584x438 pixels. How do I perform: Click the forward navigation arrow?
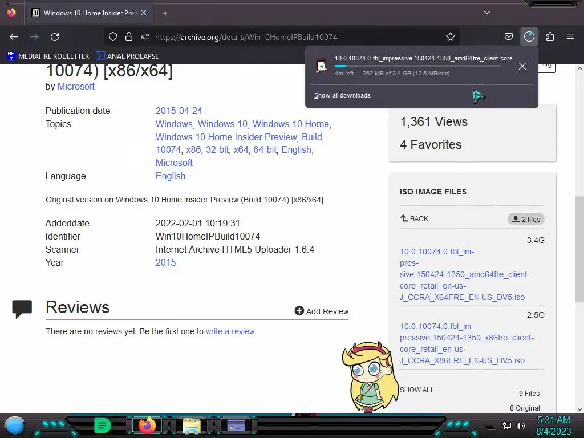click(x=34, y=37)
